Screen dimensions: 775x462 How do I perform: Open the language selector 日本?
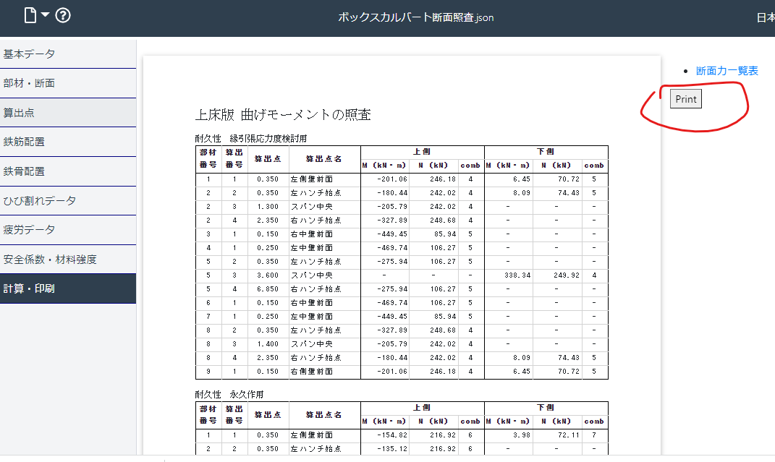tap(766, 18)
